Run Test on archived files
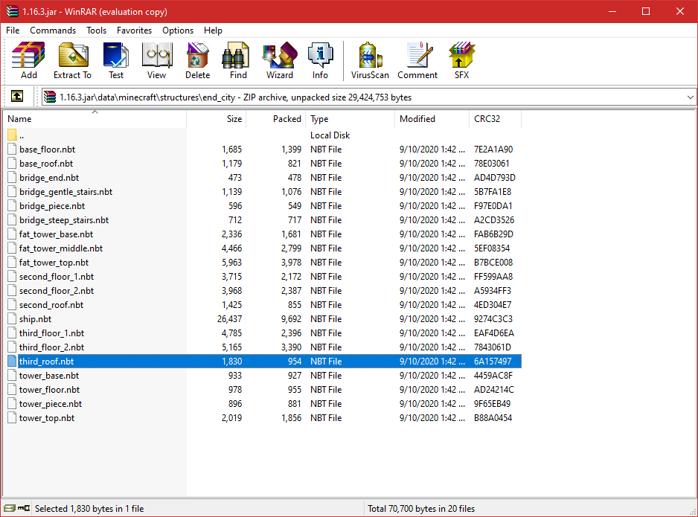 tap(116, 60)
